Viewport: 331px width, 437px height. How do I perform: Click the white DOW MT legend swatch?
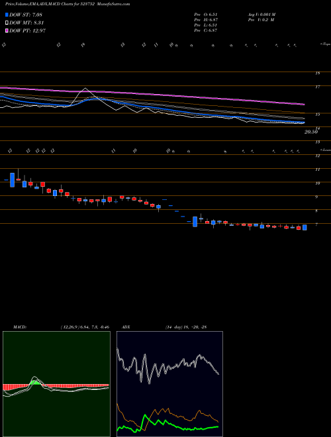tap(7, 23)
